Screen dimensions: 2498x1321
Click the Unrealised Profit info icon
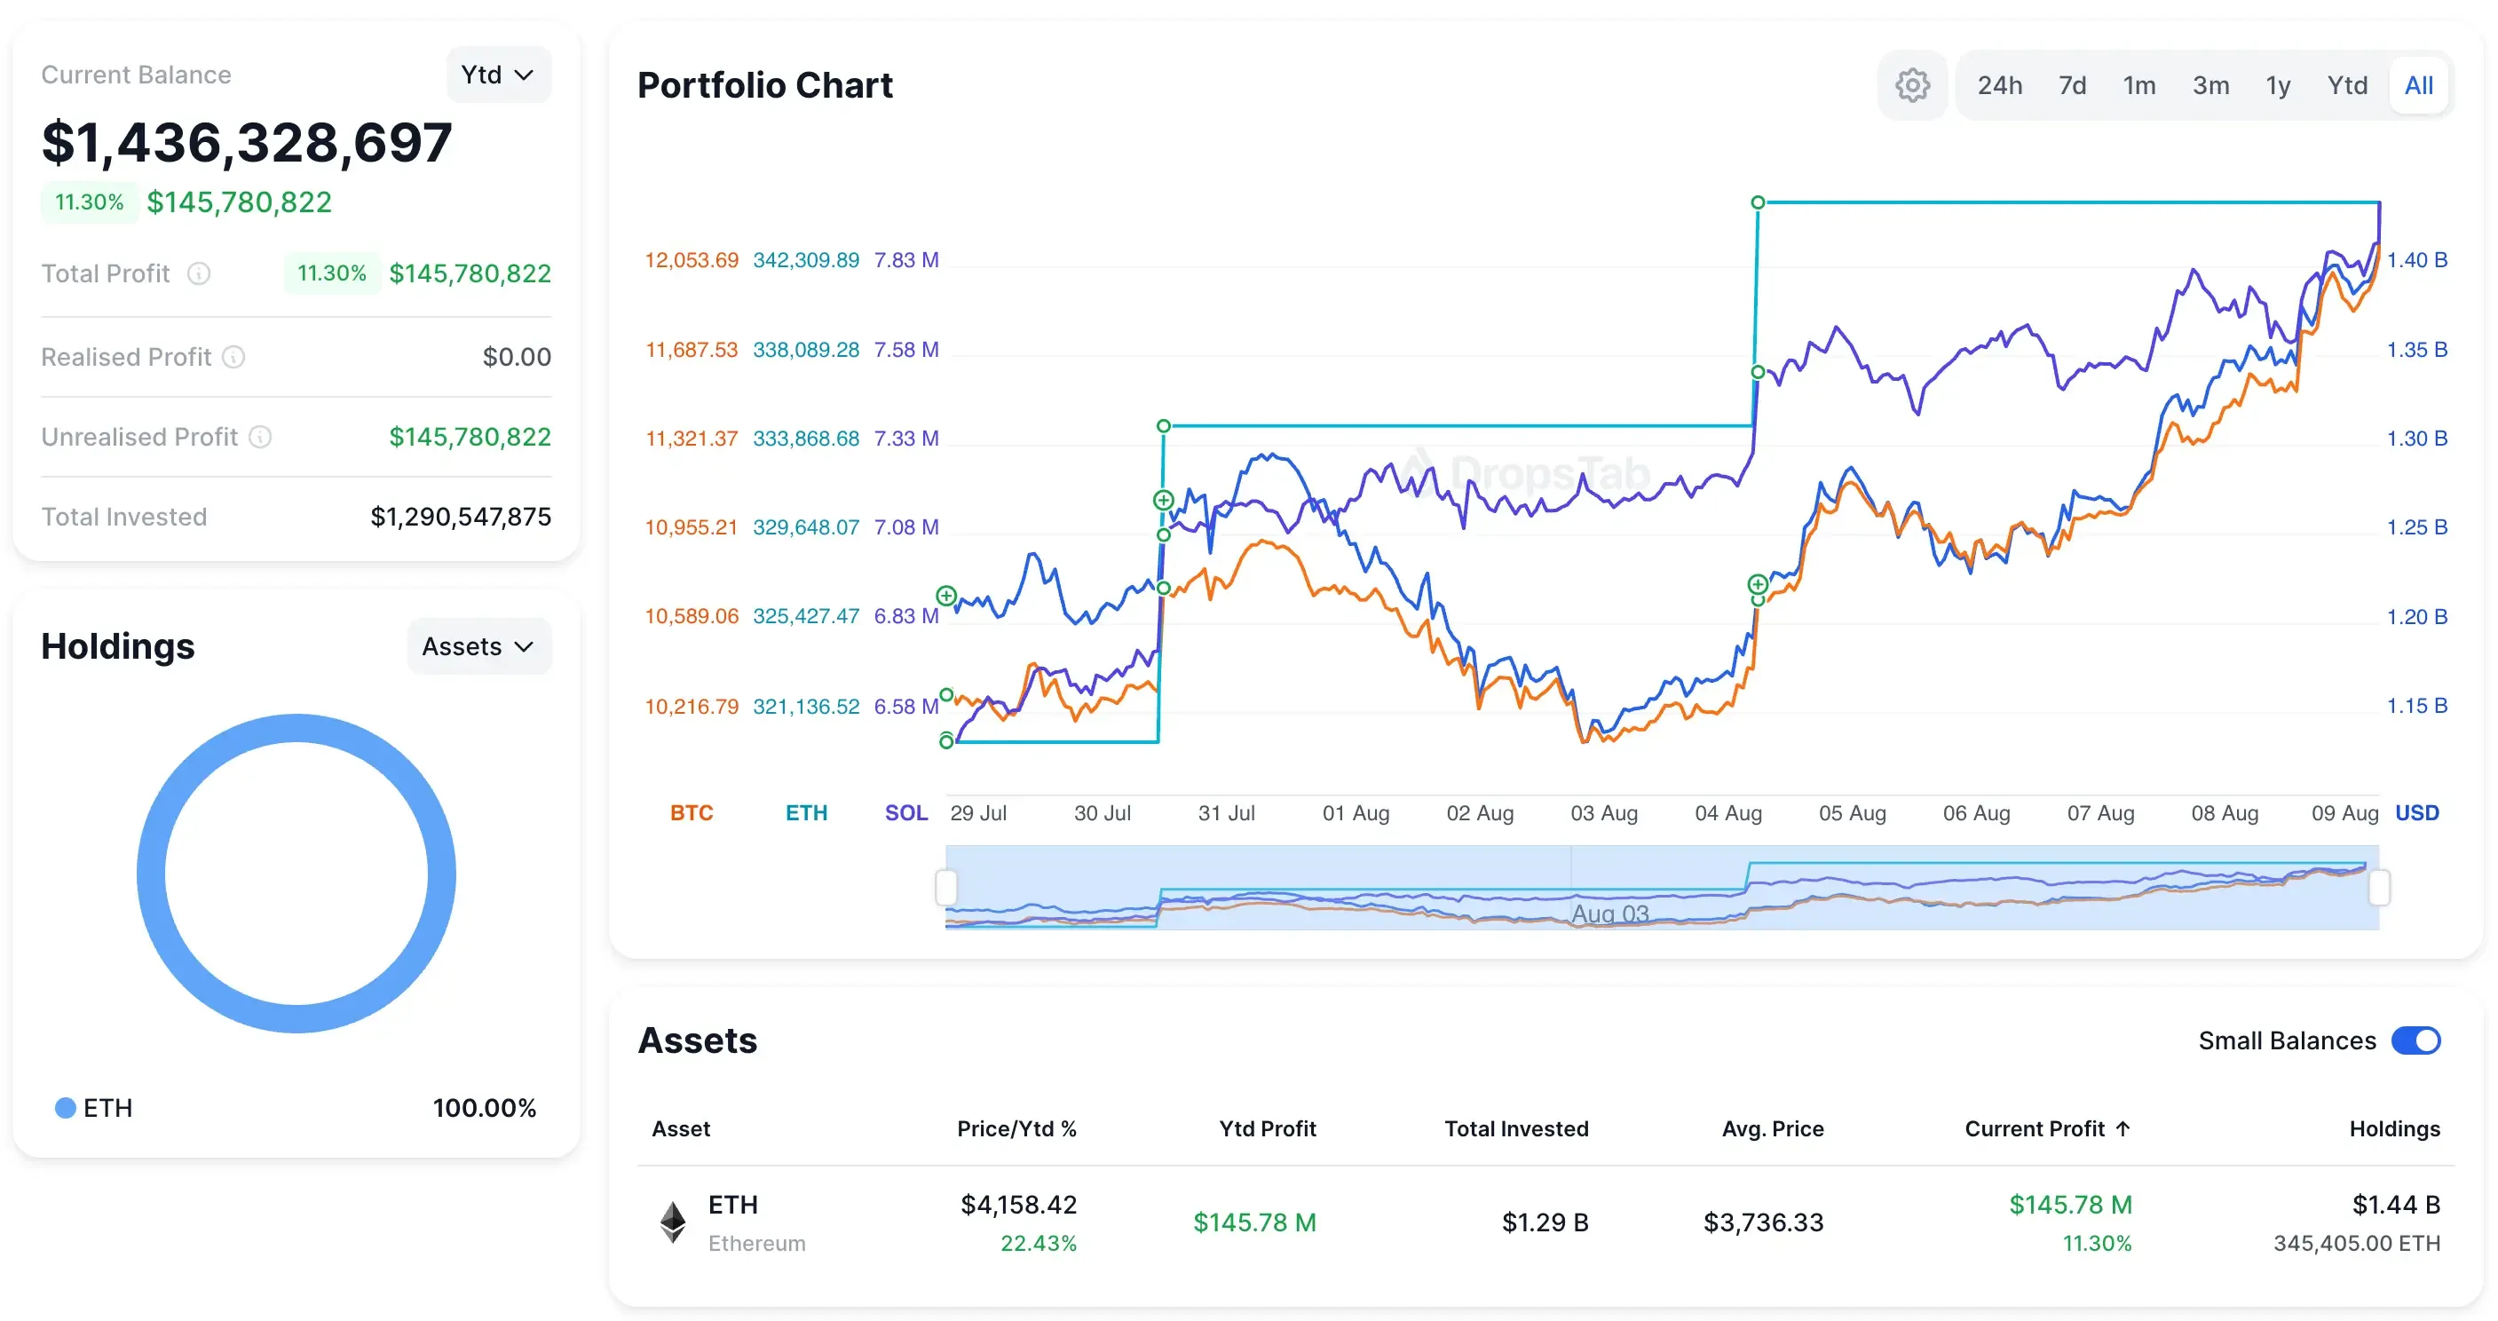[x=260, y=438]
